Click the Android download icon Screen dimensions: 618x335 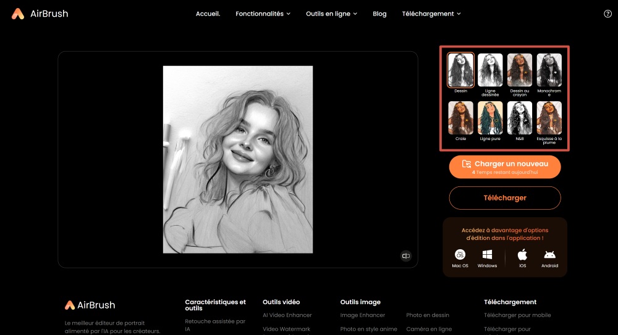click(549, 255)
